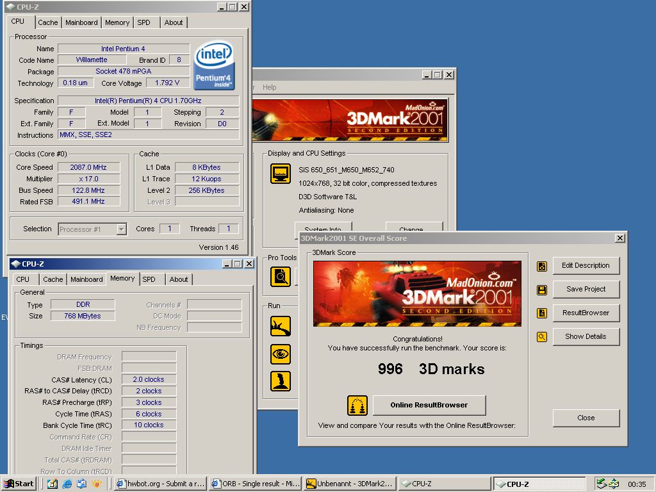Click the paw quick launch icon
656x492 pixels.
pos(96,484)
